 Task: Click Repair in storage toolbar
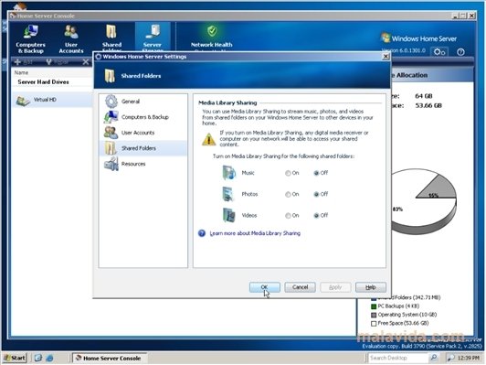(x=58, y=62)
